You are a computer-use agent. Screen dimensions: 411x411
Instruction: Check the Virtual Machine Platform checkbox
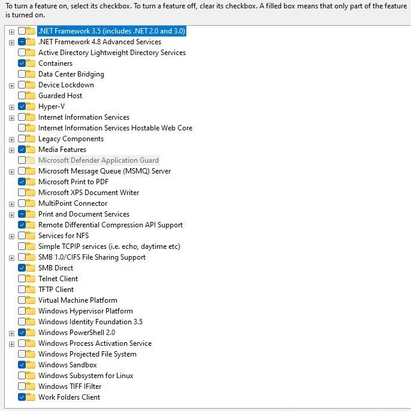[x=22, y=300]
